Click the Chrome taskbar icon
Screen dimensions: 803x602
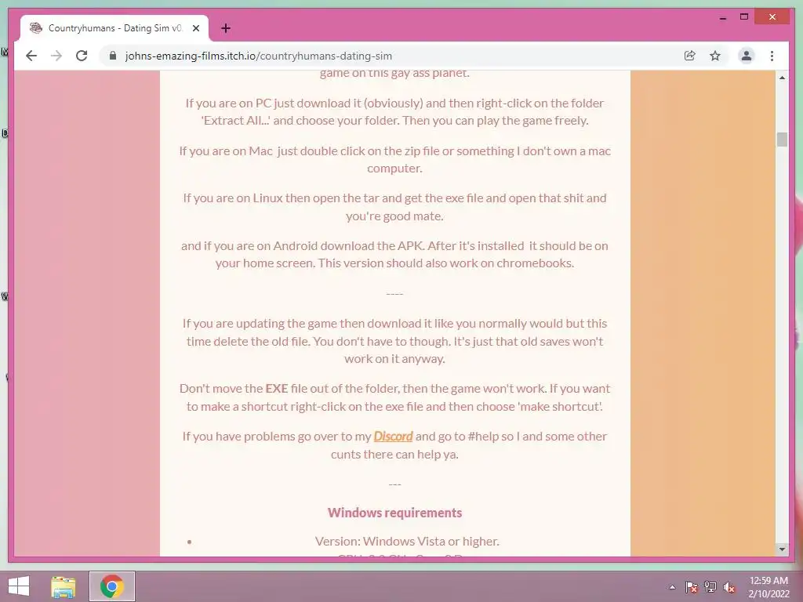coord(112,586)
